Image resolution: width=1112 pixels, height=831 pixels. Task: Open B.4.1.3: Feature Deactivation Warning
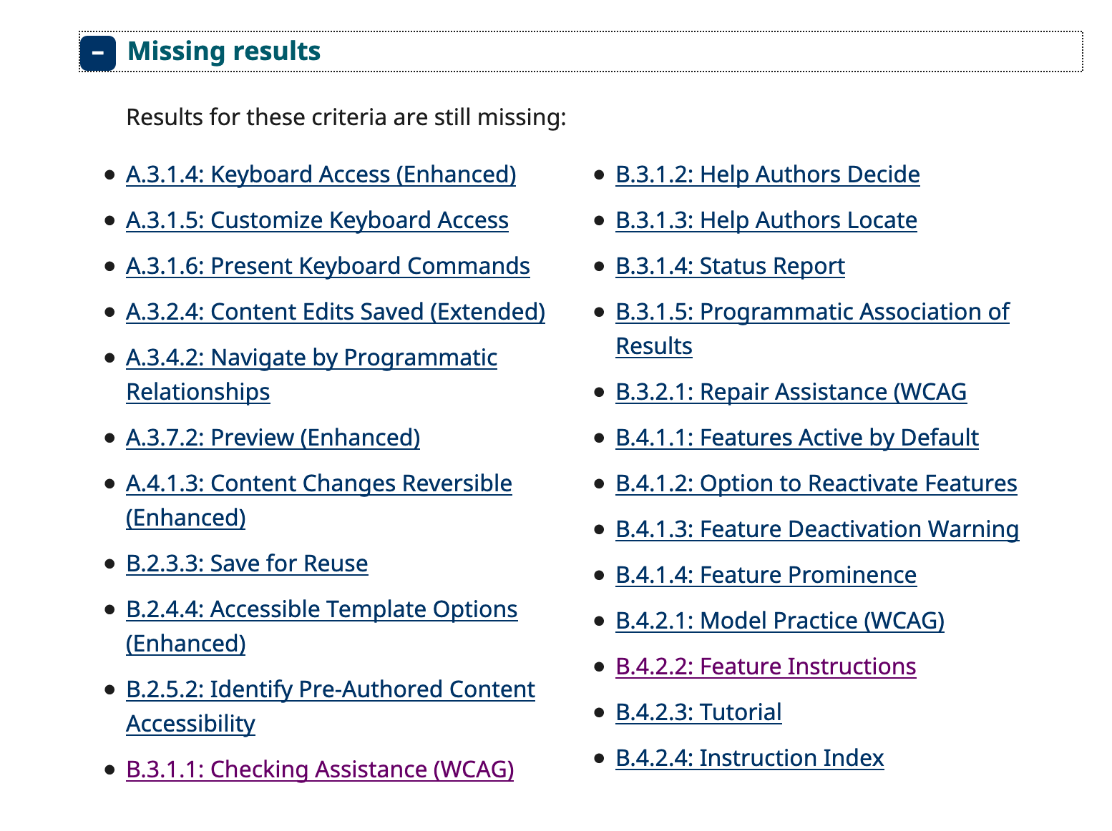tap(817, 528)
